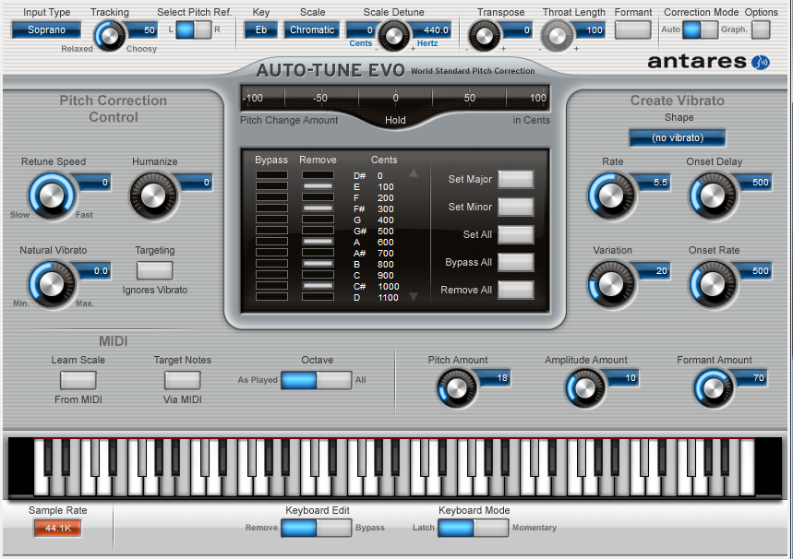Viewport: 793px width, 559px height.
Task: Click the Formant Amount value 70
Action: tap(751, 378)
